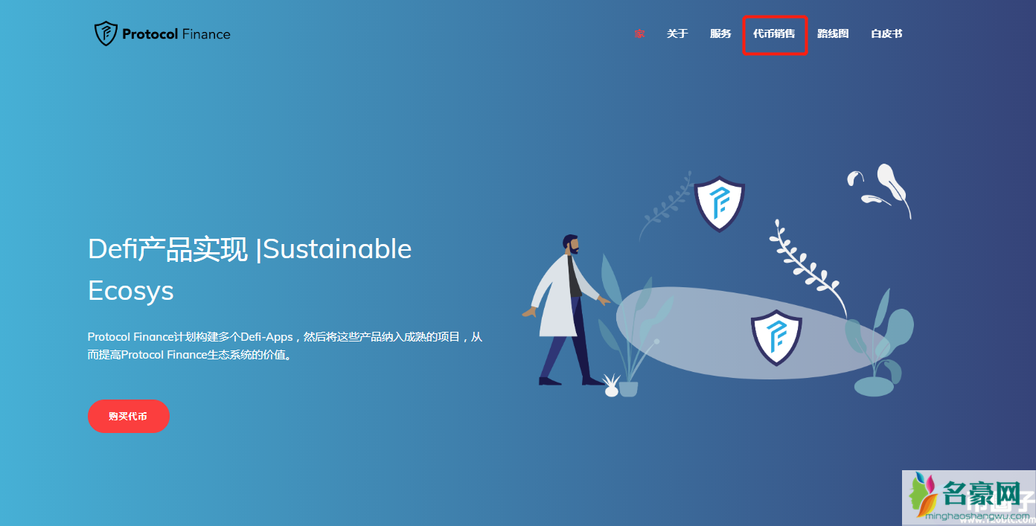
Task: Open the 关于 (About) nav item
Action: point(677,34)
